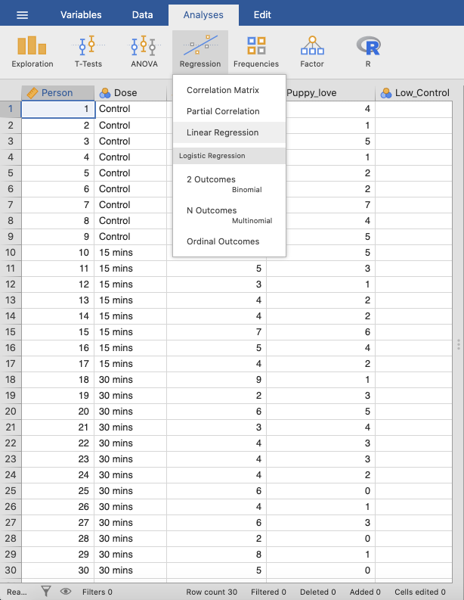
Task: Open the T-Tests analyses menu
Action: tap(88, 51)
